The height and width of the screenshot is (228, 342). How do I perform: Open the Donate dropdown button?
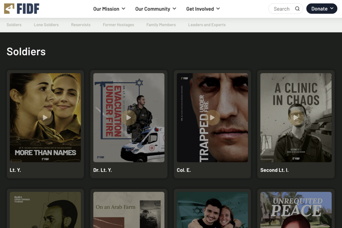pos(322,9)
